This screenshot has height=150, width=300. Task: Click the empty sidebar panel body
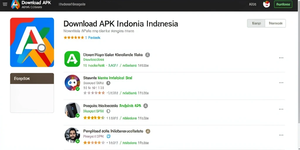(32, 98)
